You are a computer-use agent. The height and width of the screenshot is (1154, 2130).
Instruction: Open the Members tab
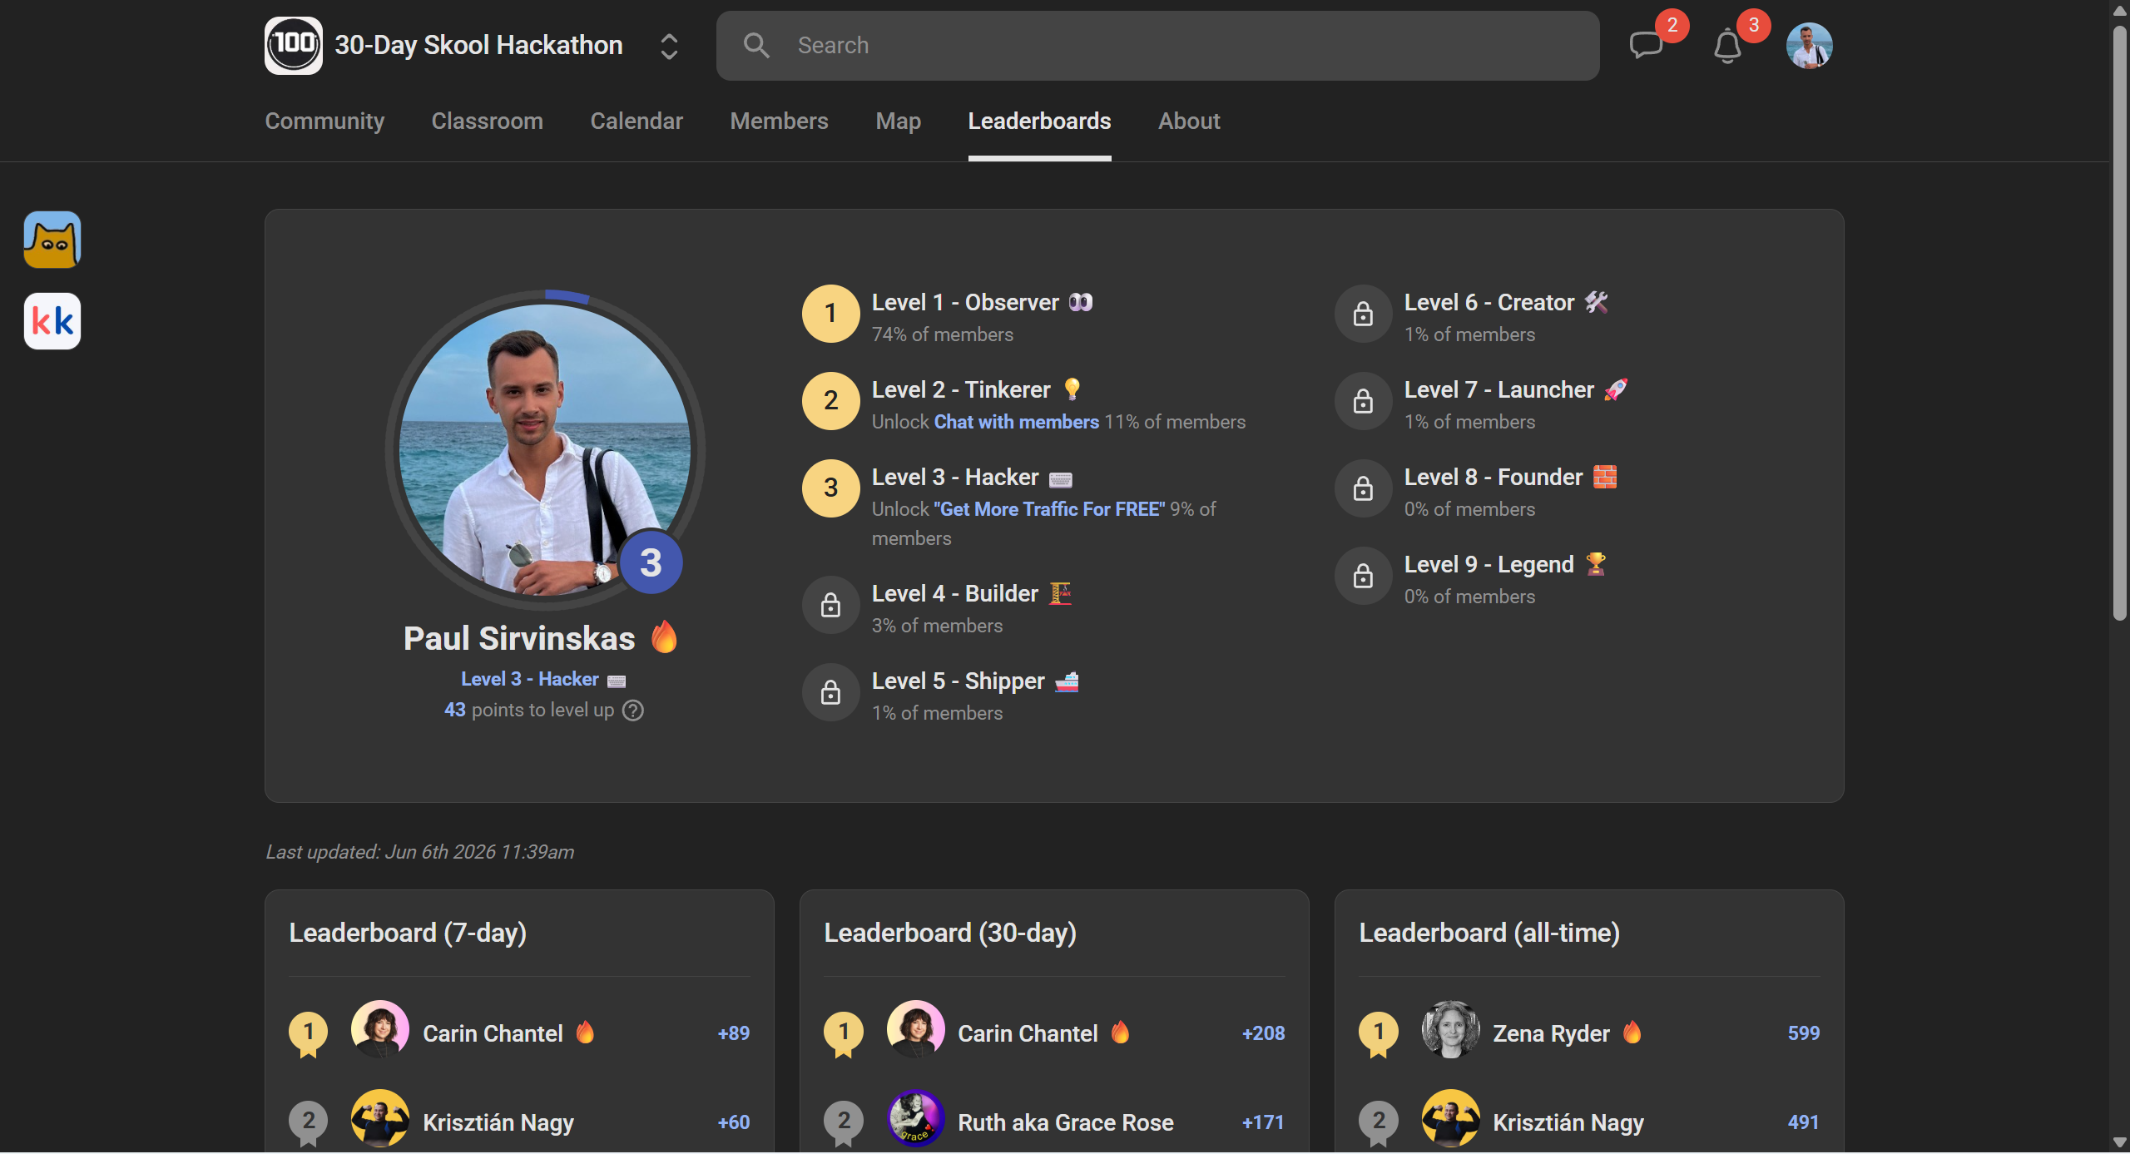tap(779, 121)
